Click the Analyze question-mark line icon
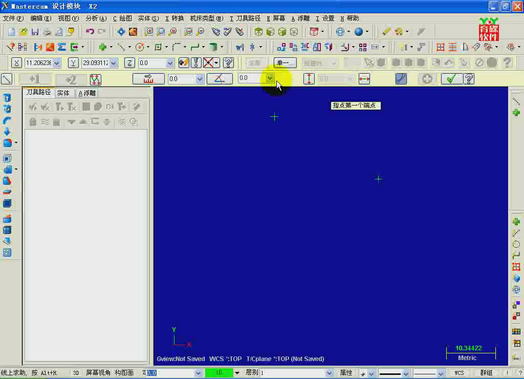Viewport: 524px width, 379px height. click(x=10, y=47)
